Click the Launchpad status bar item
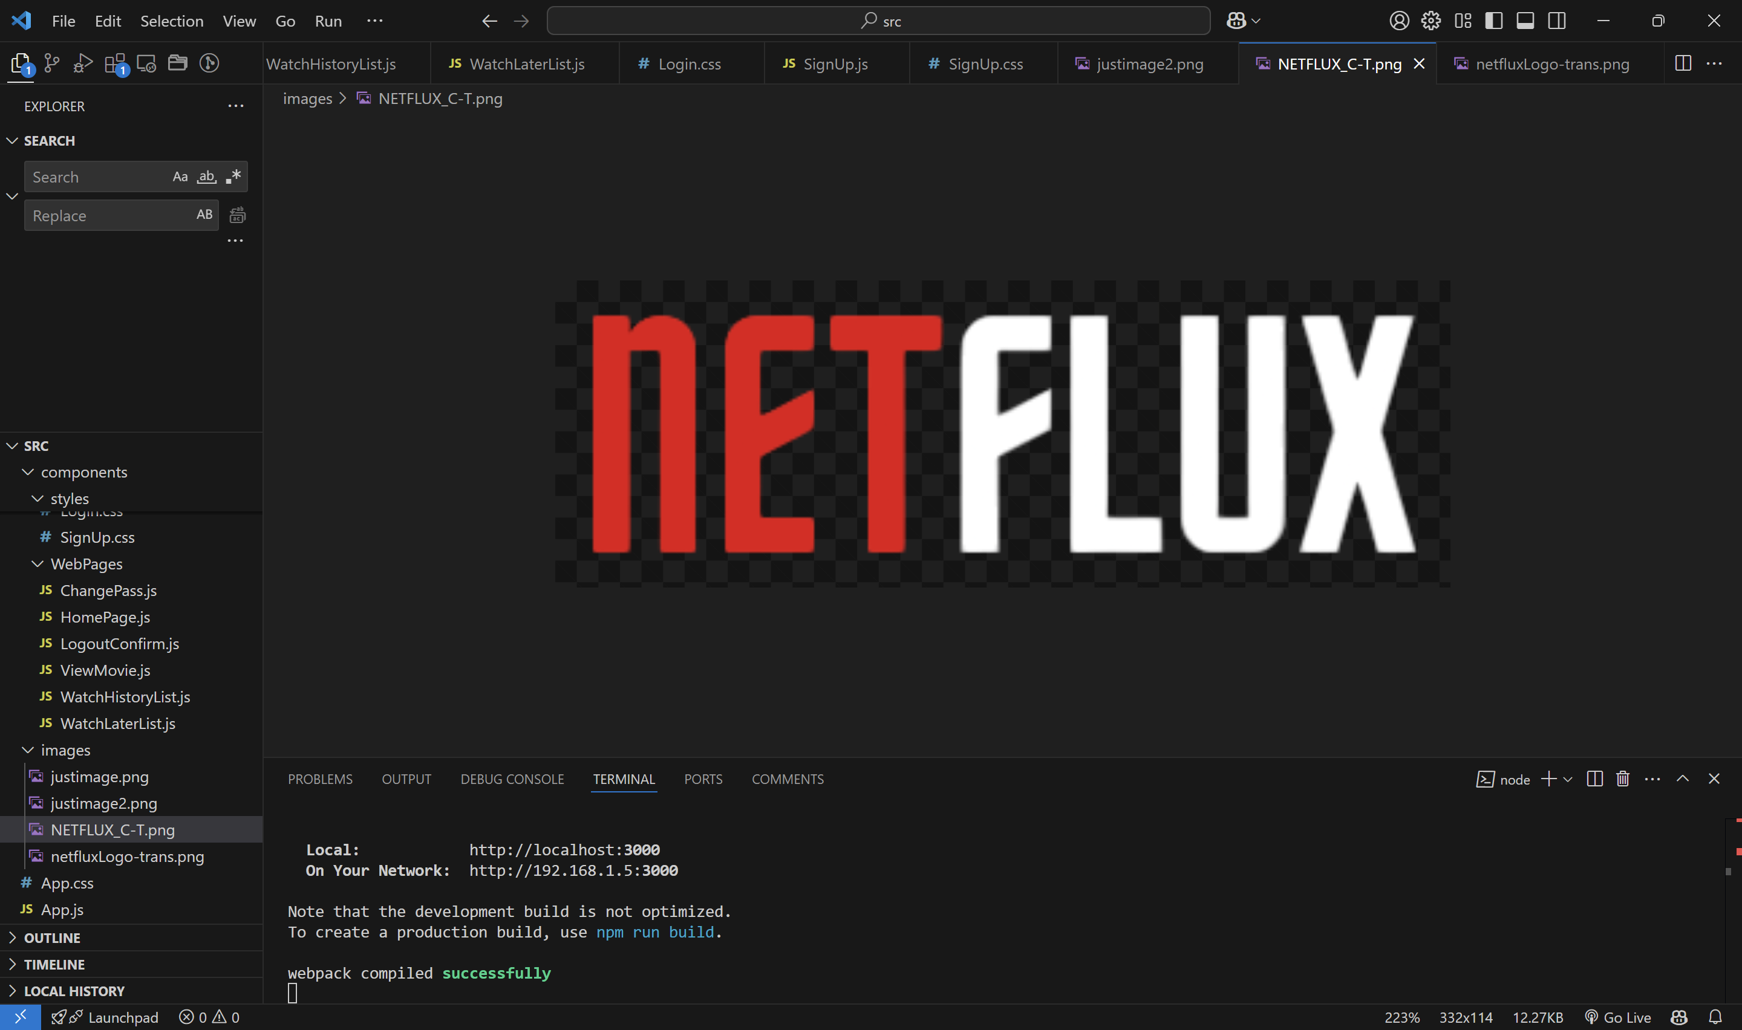 (x=105, y=1017)
